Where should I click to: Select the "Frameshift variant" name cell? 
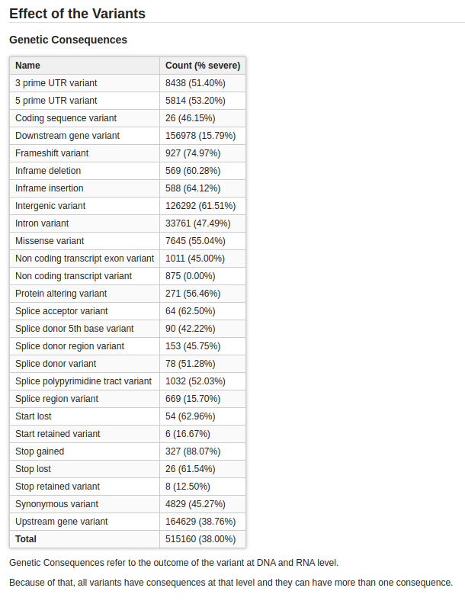tap(52, 153)
